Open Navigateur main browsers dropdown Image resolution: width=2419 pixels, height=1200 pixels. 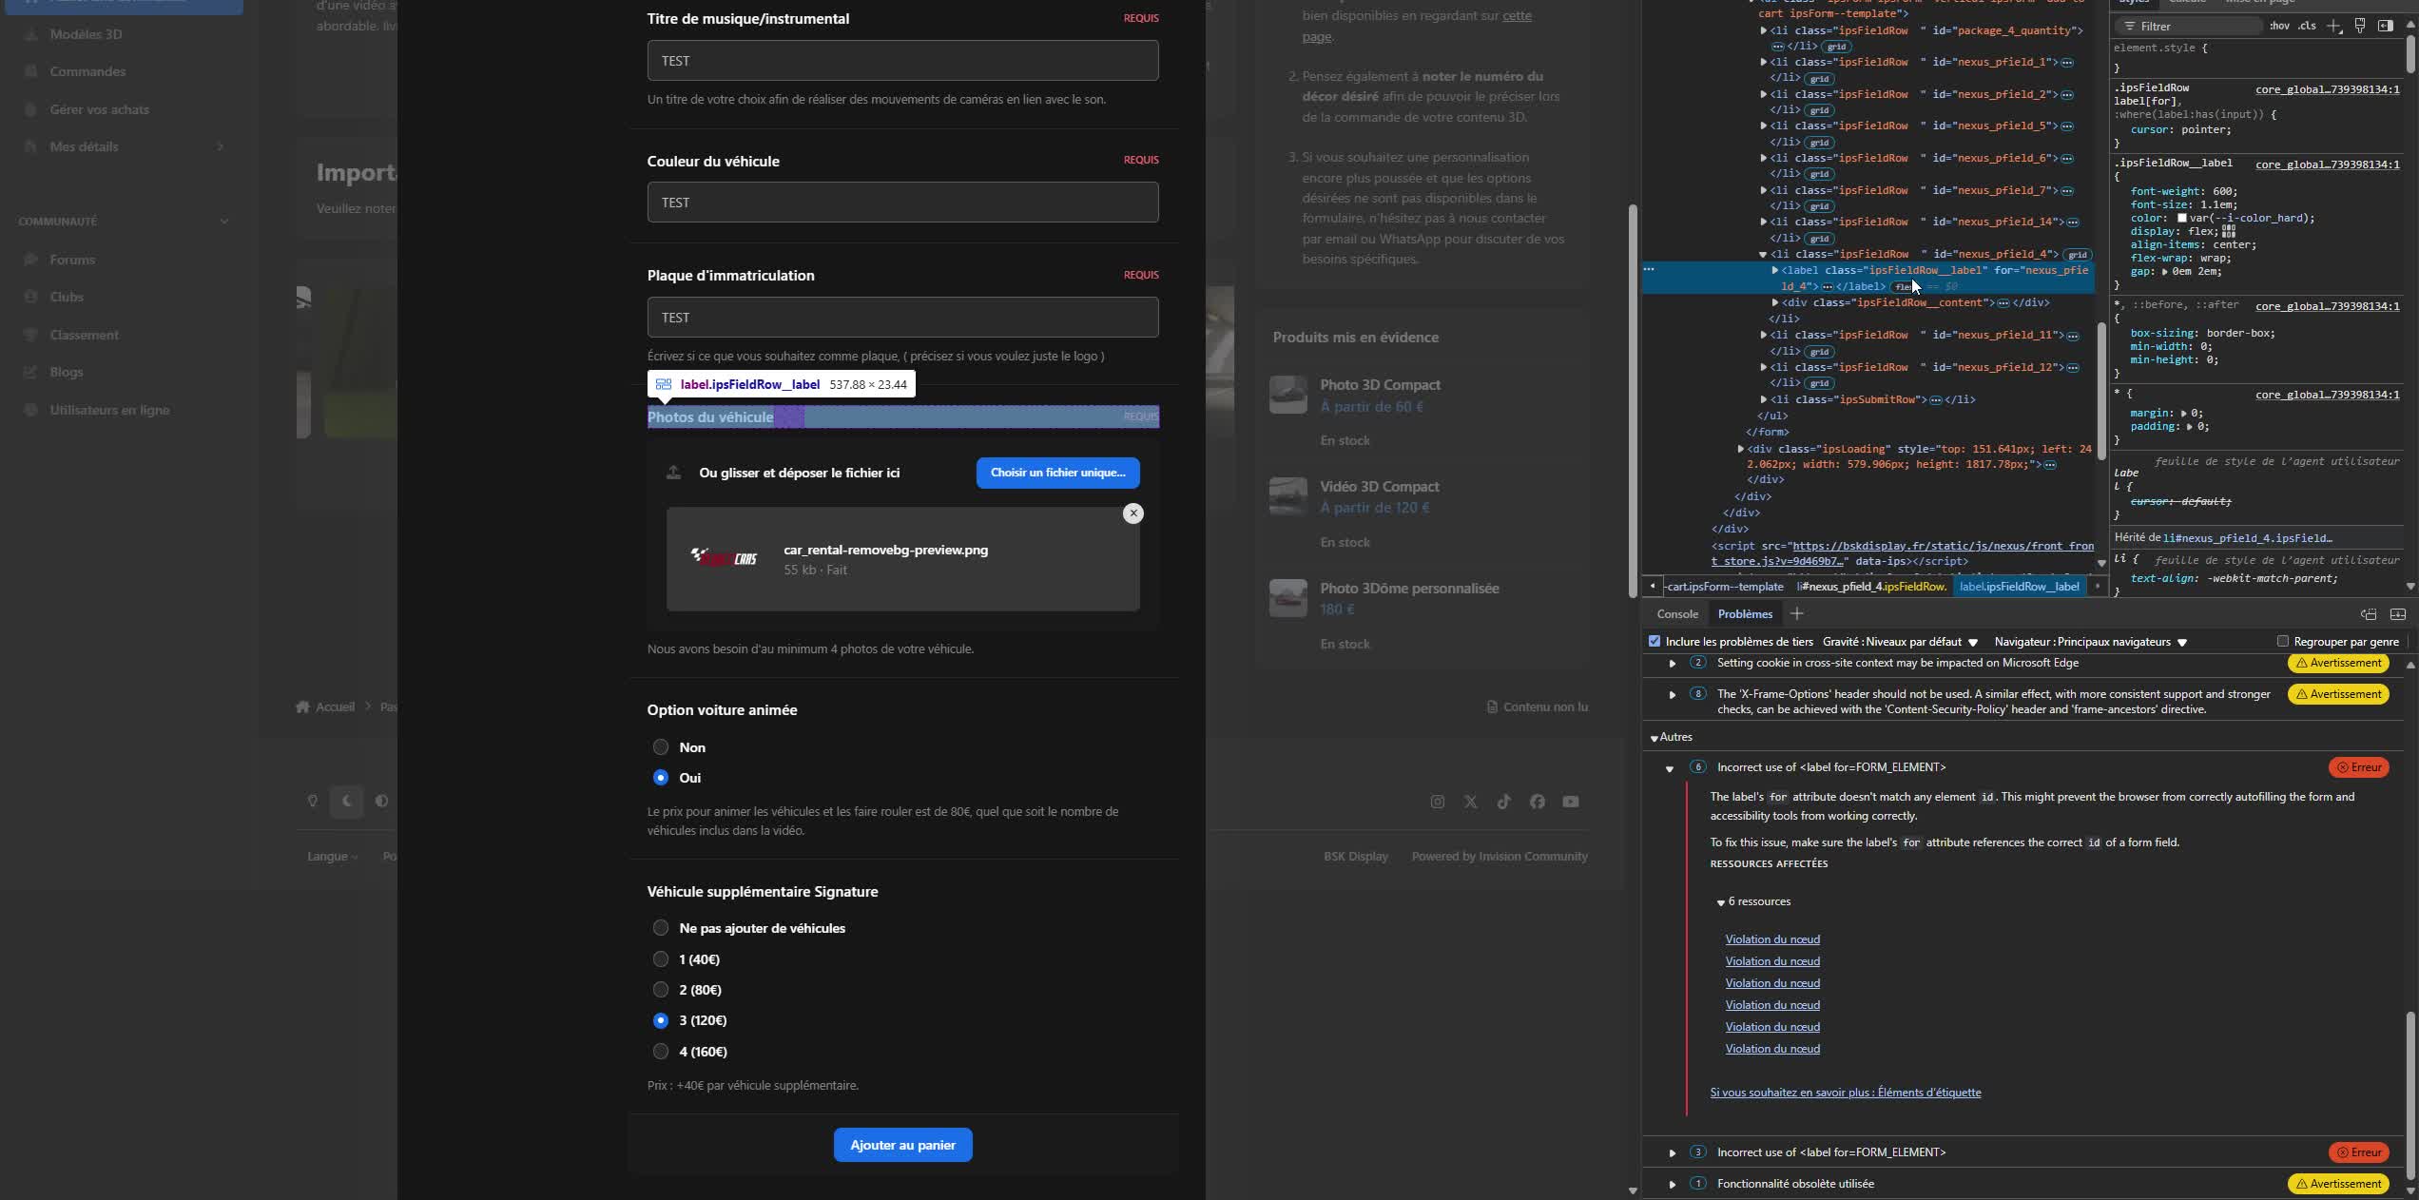[2091, 642]
